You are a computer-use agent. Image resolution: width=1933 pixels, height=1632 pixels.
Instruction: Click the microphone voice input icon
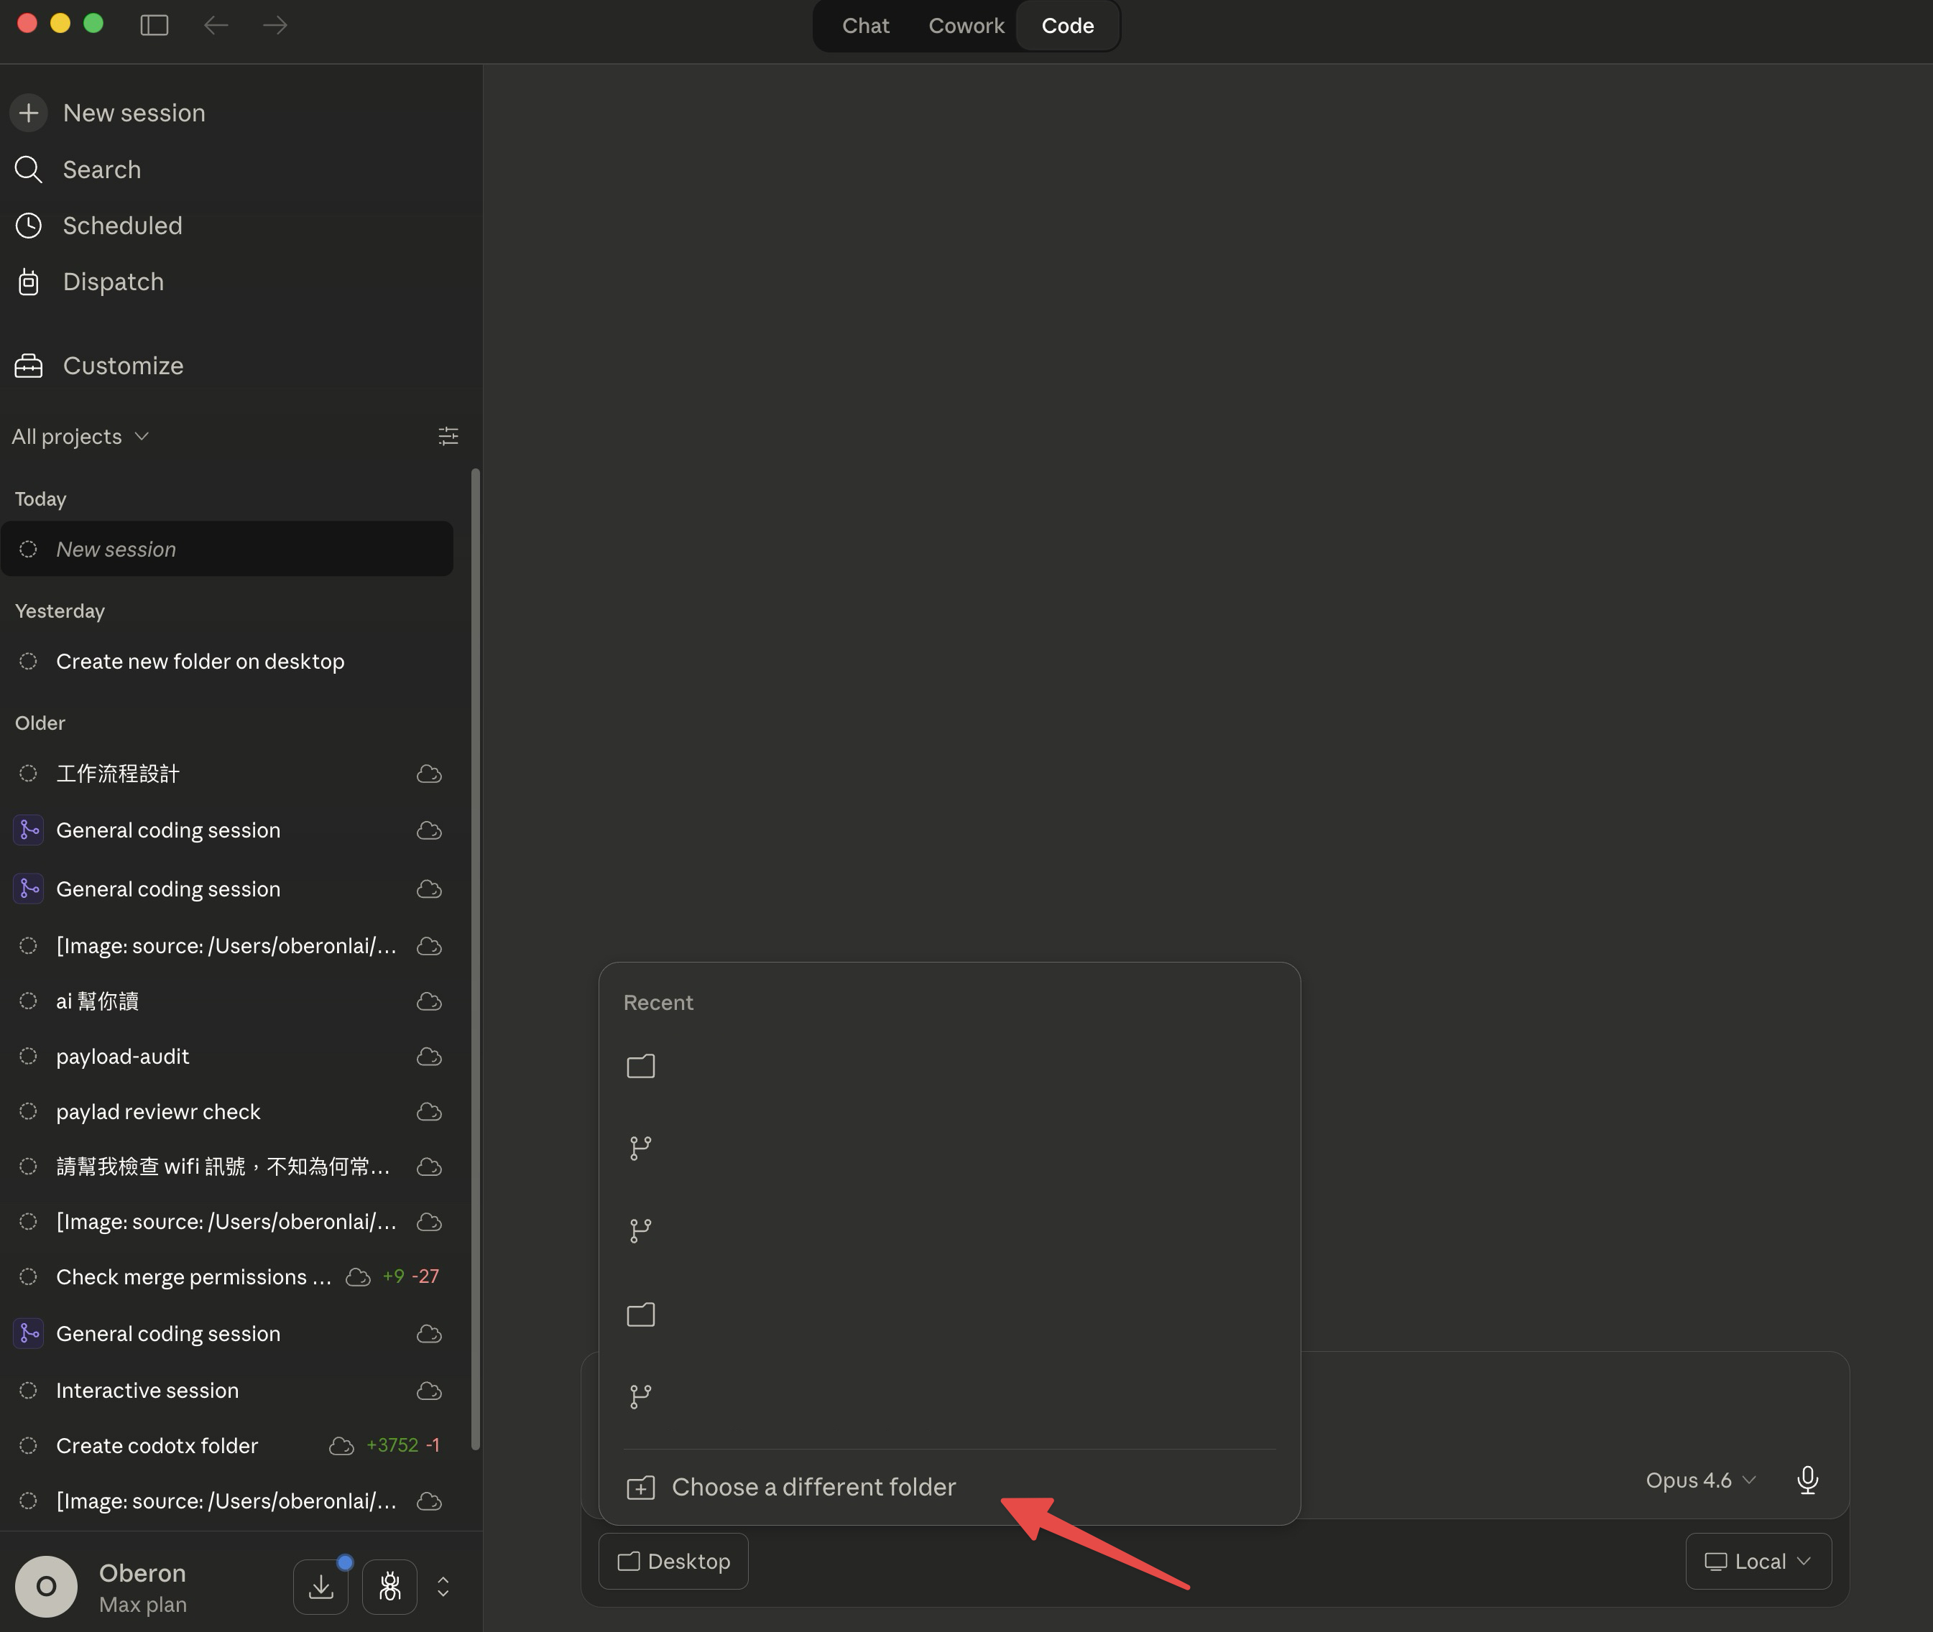(x=1807, y=1480)
